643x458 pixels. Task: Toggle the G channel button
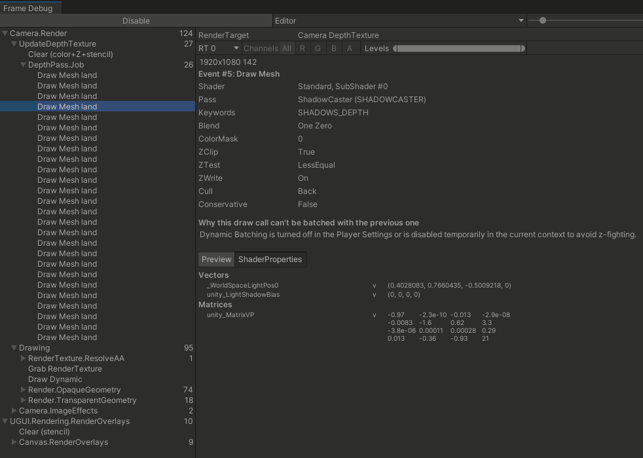[x=318, y=48]
